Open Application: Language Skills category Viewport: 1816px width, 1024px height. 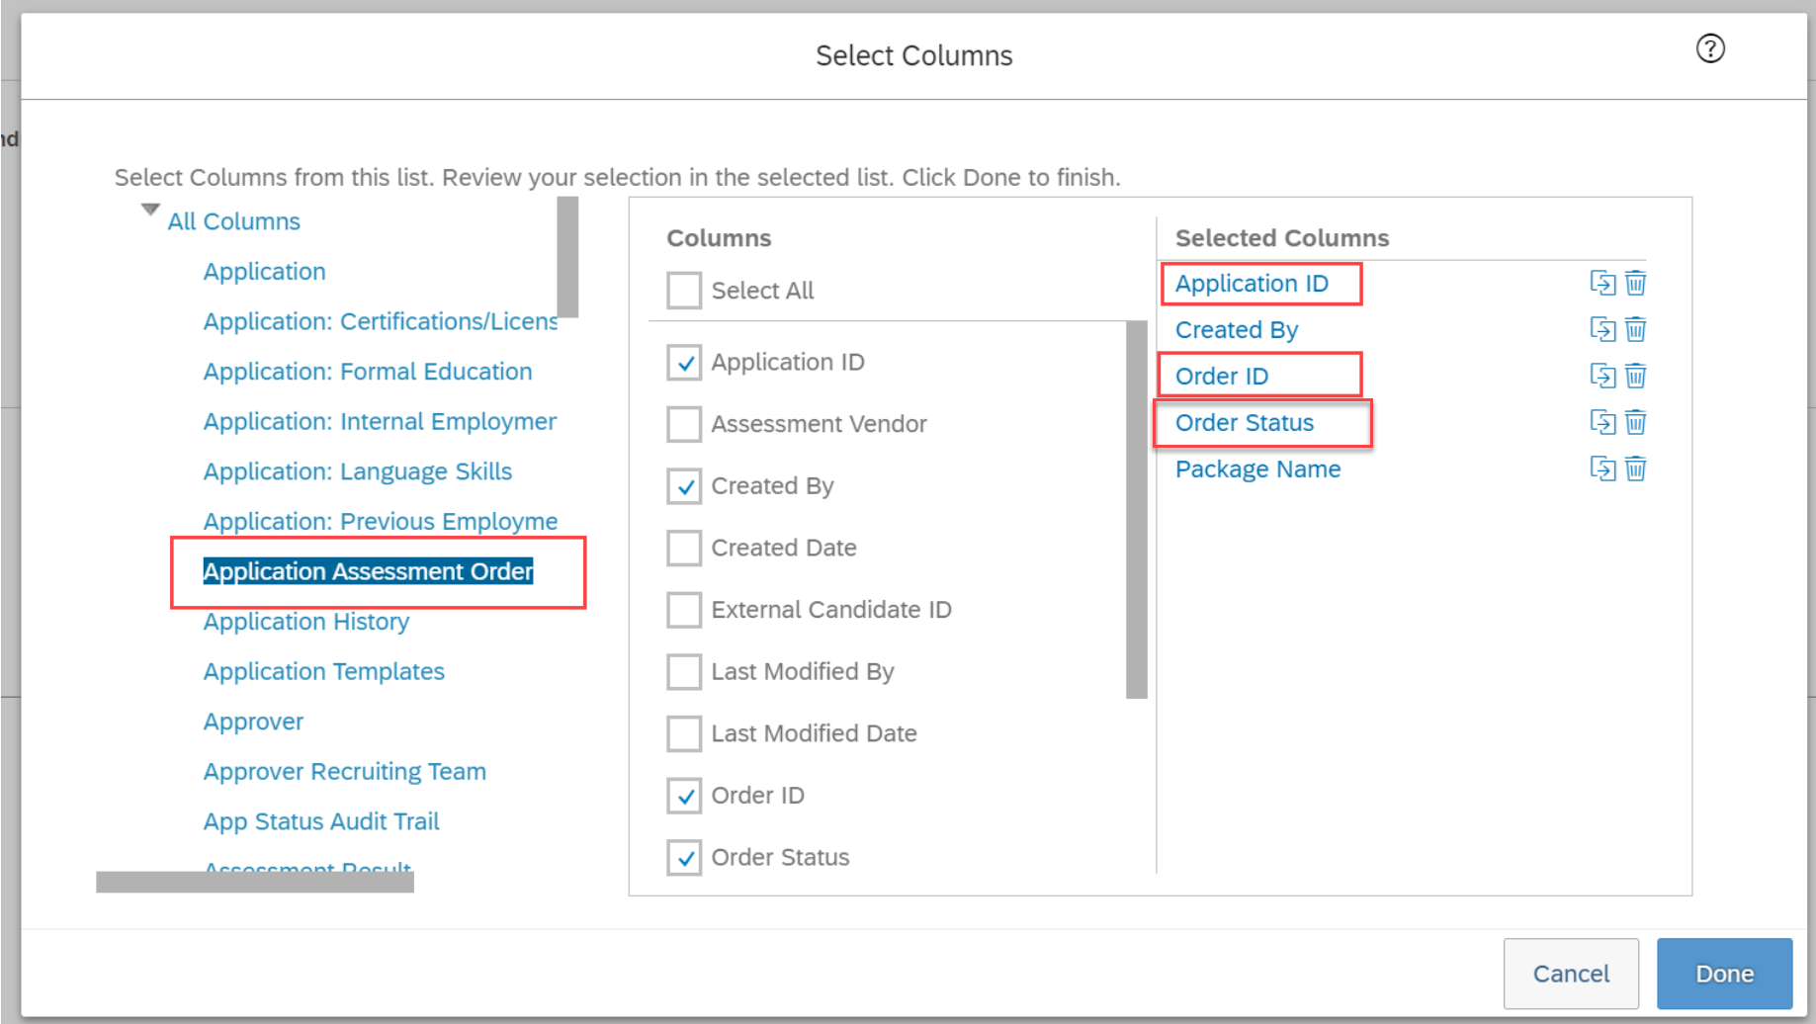point(358,471)
